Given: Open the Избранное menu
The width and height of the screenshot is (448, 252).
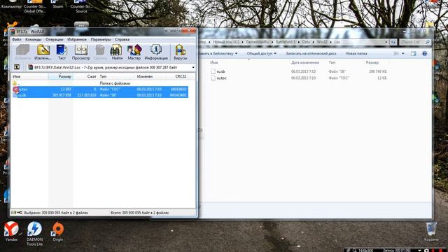Looking at the screenshot, I should pos(77,39).
